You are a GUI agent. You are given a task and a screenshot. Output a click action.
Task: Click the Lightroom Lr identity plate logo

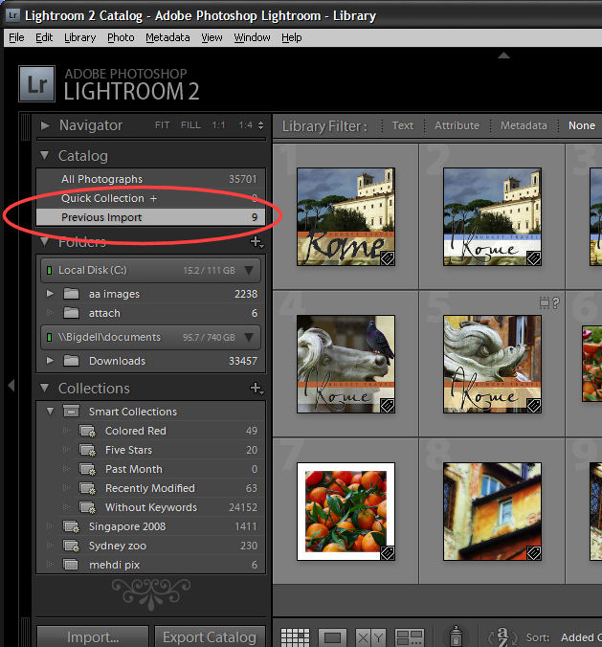point(36,84)
